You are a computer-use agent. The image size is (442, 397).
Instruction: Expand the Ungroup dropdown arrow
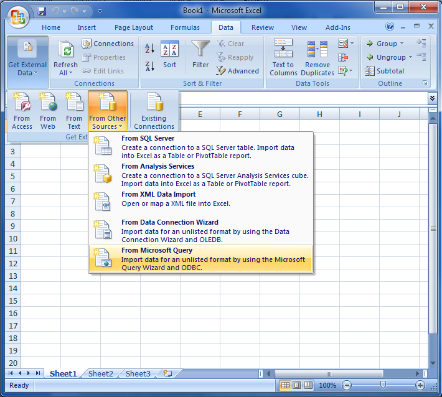[x=410, y=57]
